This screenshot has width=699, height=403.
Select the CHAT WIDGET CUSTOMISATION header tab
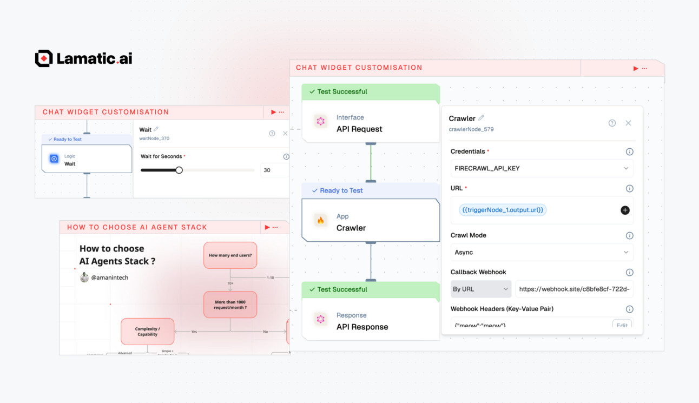pos(359,67)
